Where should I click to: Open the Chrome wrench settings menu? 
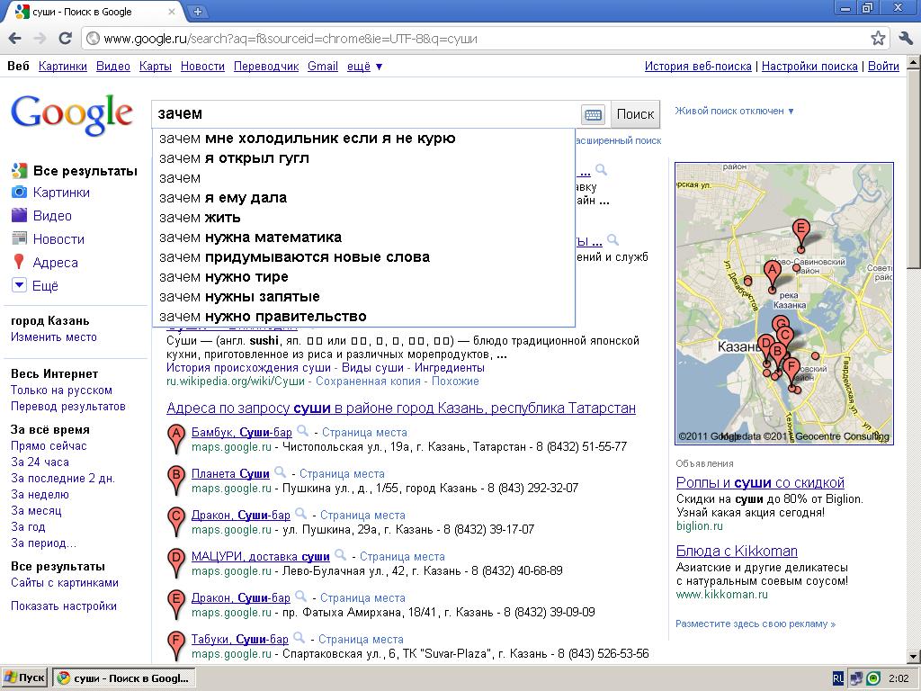[905, 39]
